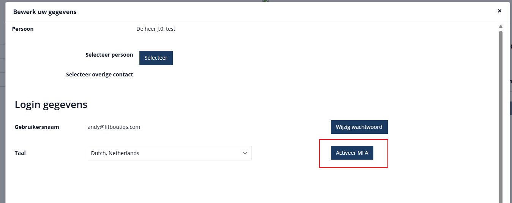Select the username andy@fitboutiqs.com text
Screen dimensions: 512x203
click(114, 127)
